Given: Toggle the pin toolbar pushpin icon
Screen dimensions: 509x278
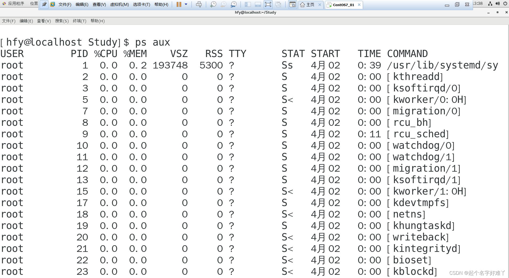Looking at the screenshot, I should point(44,4).
